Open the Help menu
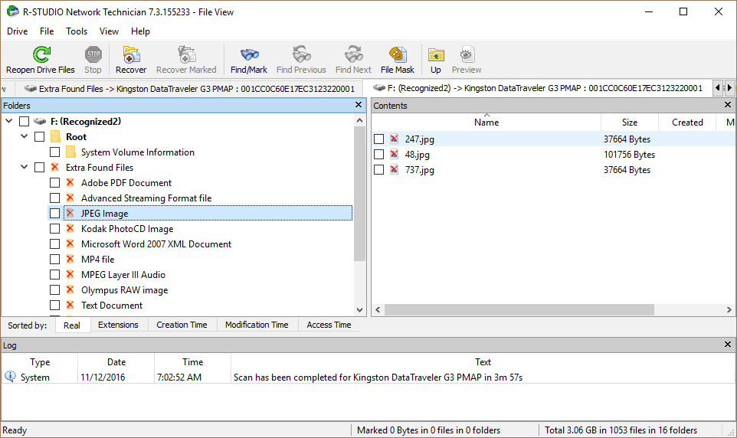This screenshot has height=438, width=737. point(140,31)
